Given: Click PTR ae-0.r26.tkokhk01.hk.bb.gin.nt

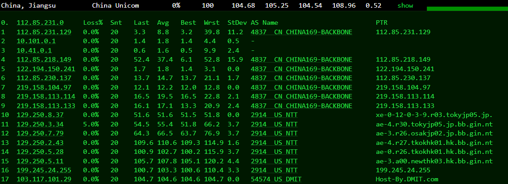Looking at the screenshot, I should point(434,152).
